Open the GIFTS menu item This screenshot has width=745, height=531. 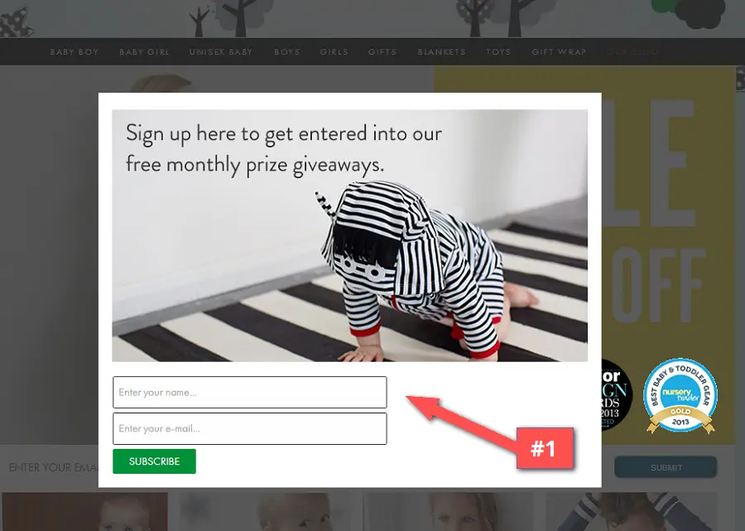[382, 52]
